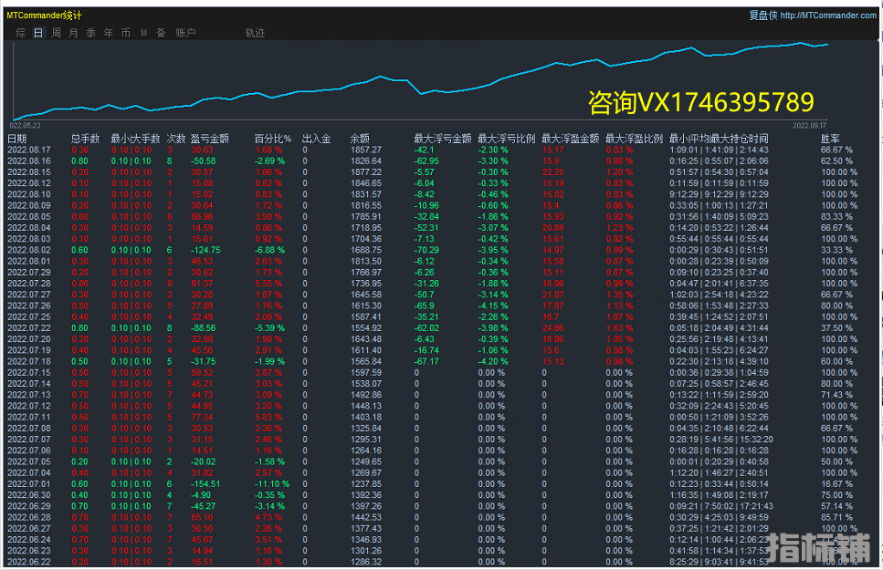Image resolution: width=883 pixels, height=570 pixels.
Task: Click the 总手数 column header
Action: pyautogui.click(x=86, y=139)
